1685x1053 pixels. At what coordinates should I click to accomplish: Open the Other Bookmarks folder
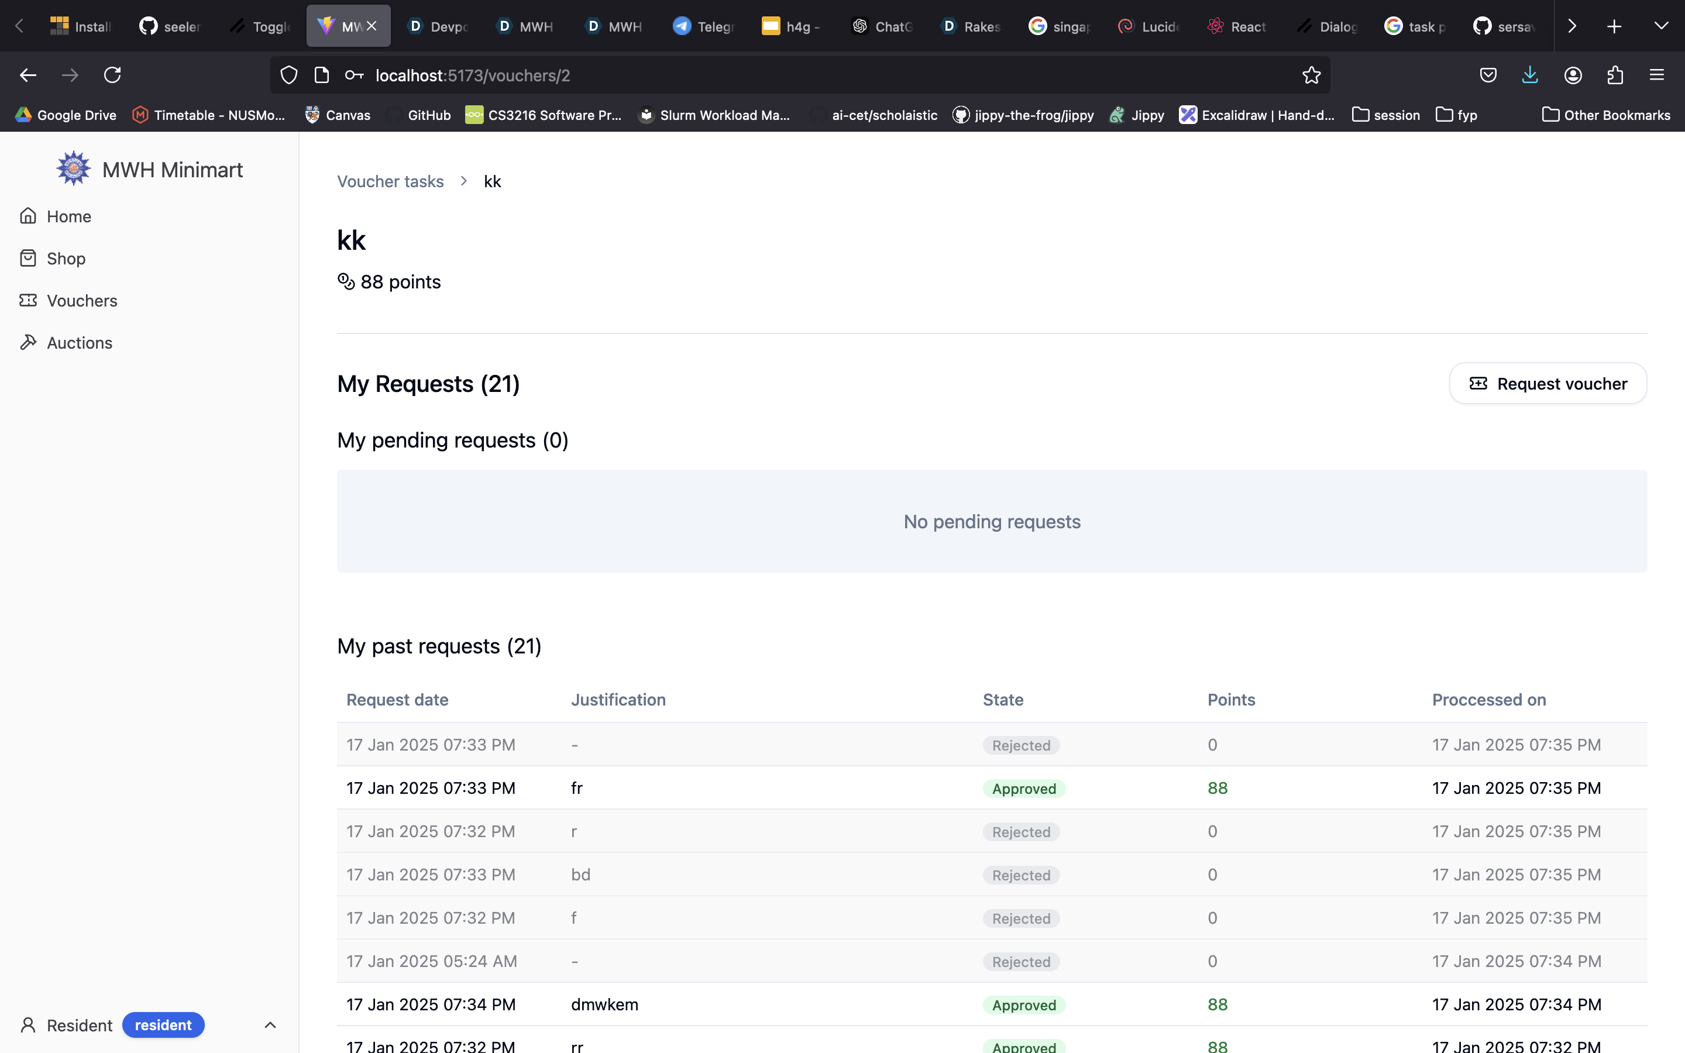[1605, 115]
